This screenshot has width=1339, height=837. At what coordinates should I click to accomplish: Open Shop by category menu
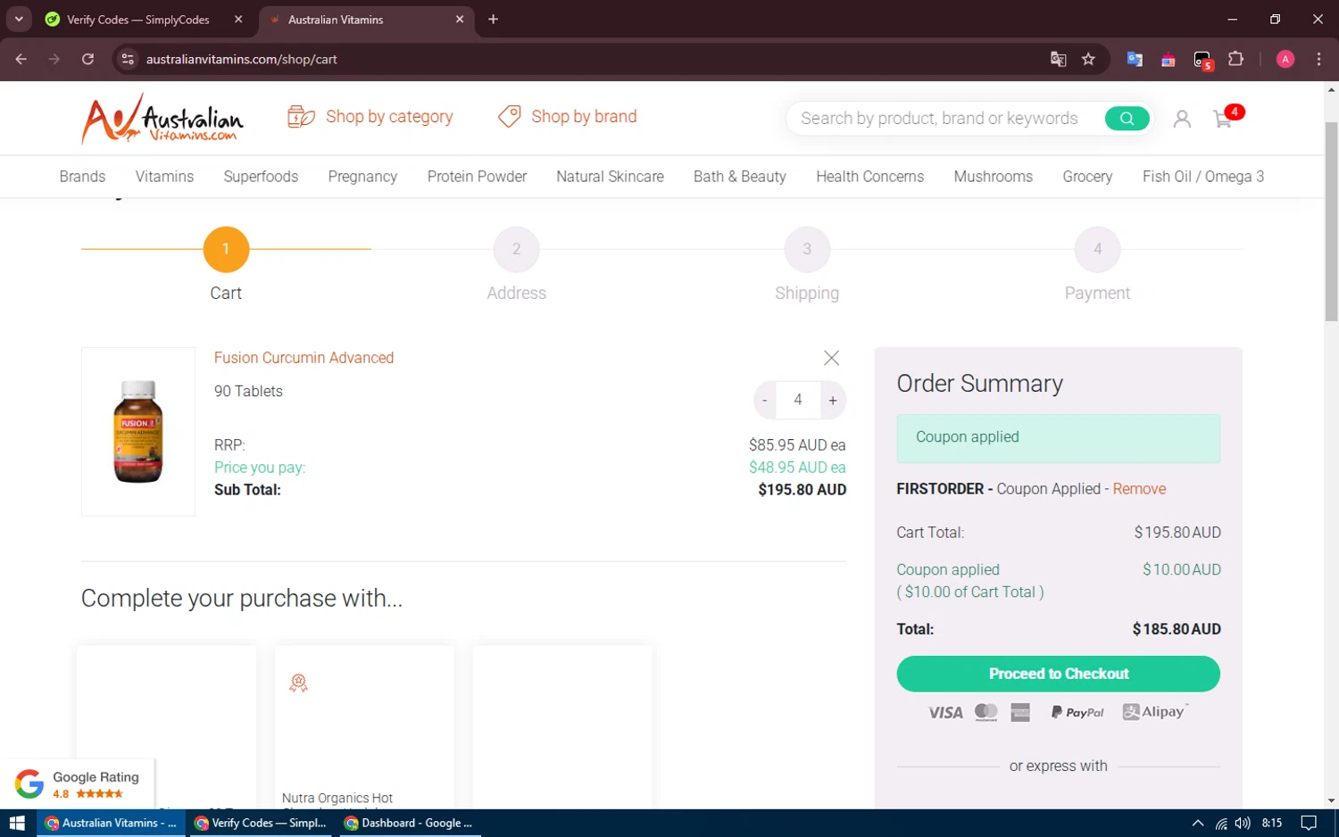[370, 117]
